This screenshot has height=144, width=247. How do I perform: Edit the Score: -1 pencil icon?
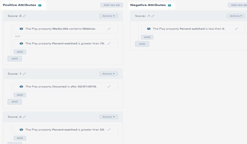pos(153,16)
